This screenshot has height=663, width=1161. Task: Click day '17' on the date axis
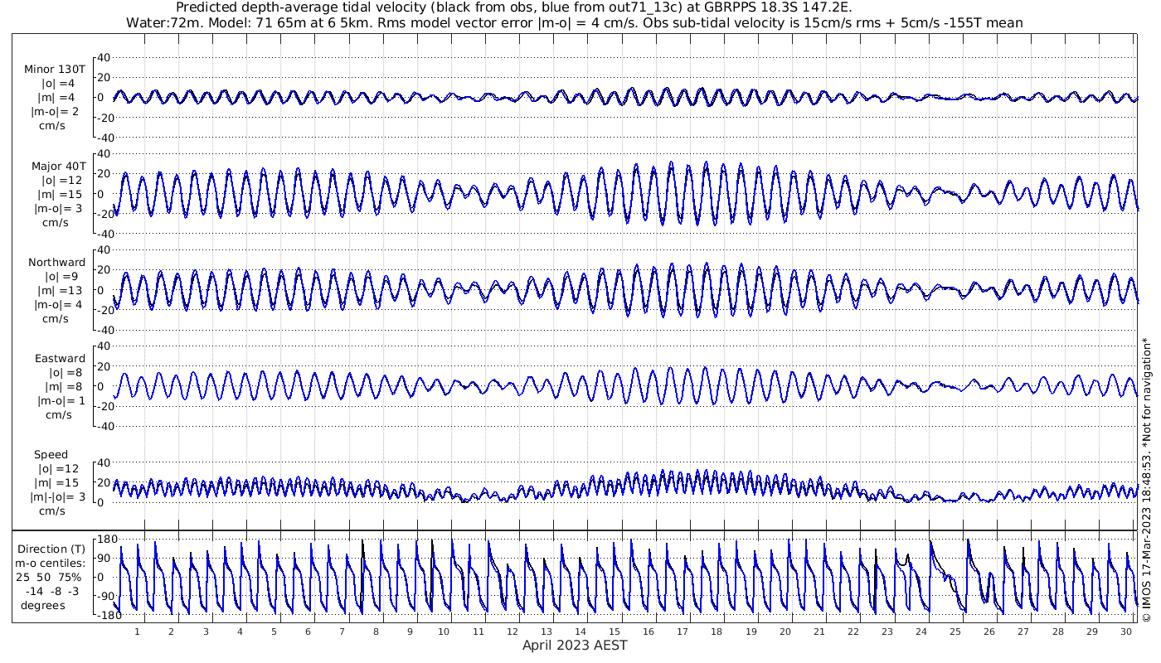683,632
